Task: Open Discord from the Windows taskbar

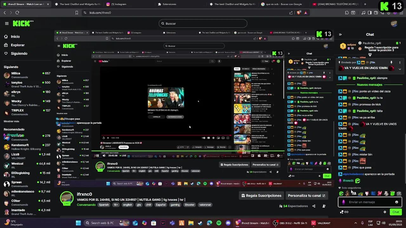Action: (228, 223)
